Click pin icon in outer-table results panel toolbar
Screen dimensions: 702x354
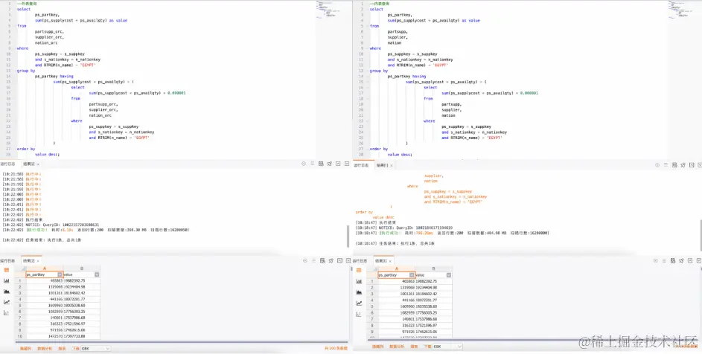tap(330, 260)
